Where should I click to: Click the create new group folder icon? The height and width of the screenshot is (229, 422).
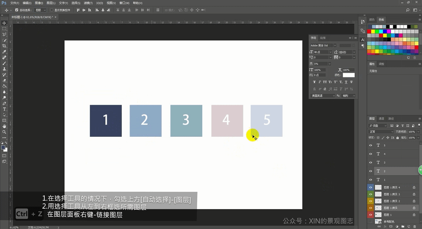(403, 226)
